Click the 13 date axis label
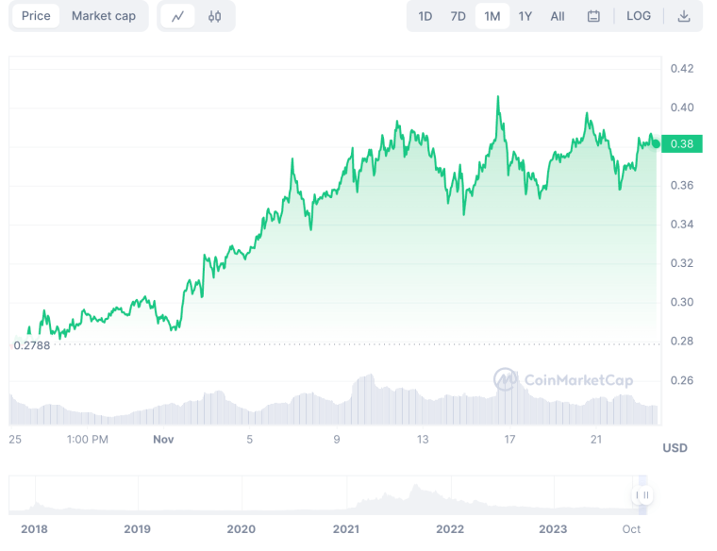This screenshot has width=717, height=551. (x=423, y=440)
